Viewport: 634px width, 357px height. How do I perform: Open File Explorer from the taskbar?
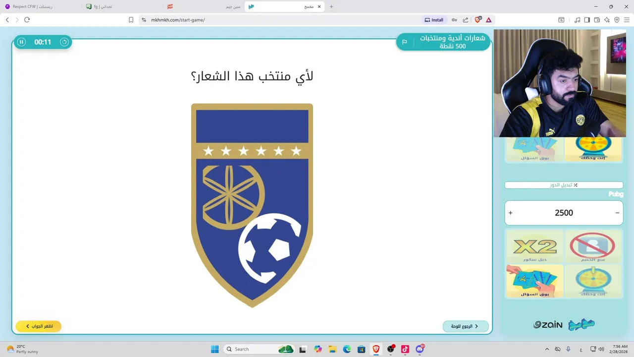(x=332, y=349)
